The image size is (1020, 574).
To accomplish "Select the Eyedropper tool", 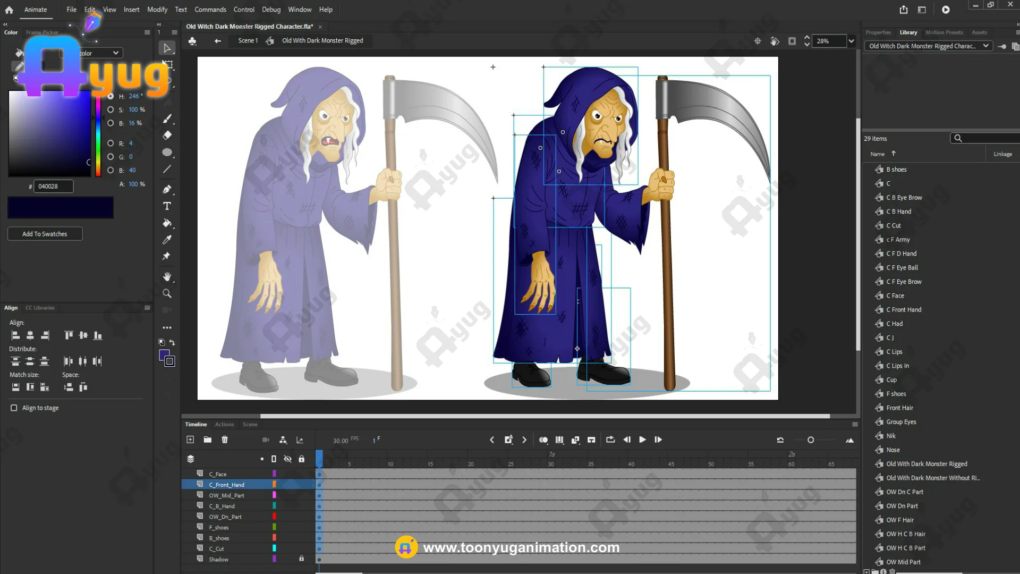I will [167, 240].
